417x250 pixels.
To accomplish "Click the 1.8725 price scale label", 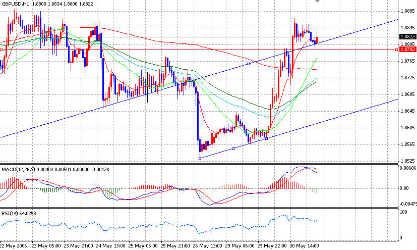I will [x=408, y=78].
